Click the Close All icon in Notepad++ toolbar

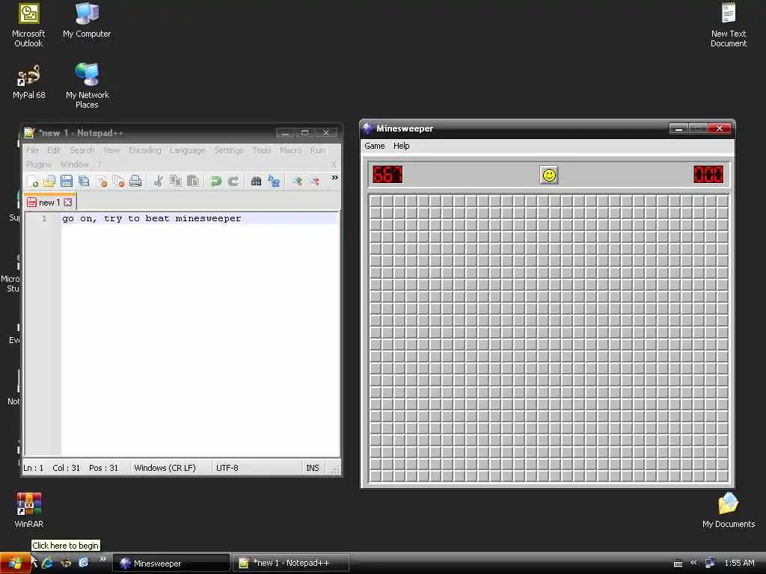118,181
